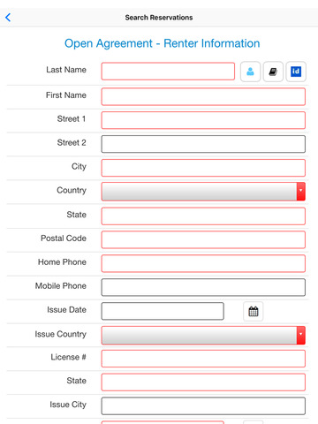Open the Issue Date calendar picker
The image size is (318, 424).
tap(254, 311)
